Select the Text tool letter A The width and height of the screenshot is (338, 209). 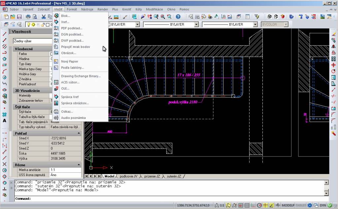pos(4,121)
